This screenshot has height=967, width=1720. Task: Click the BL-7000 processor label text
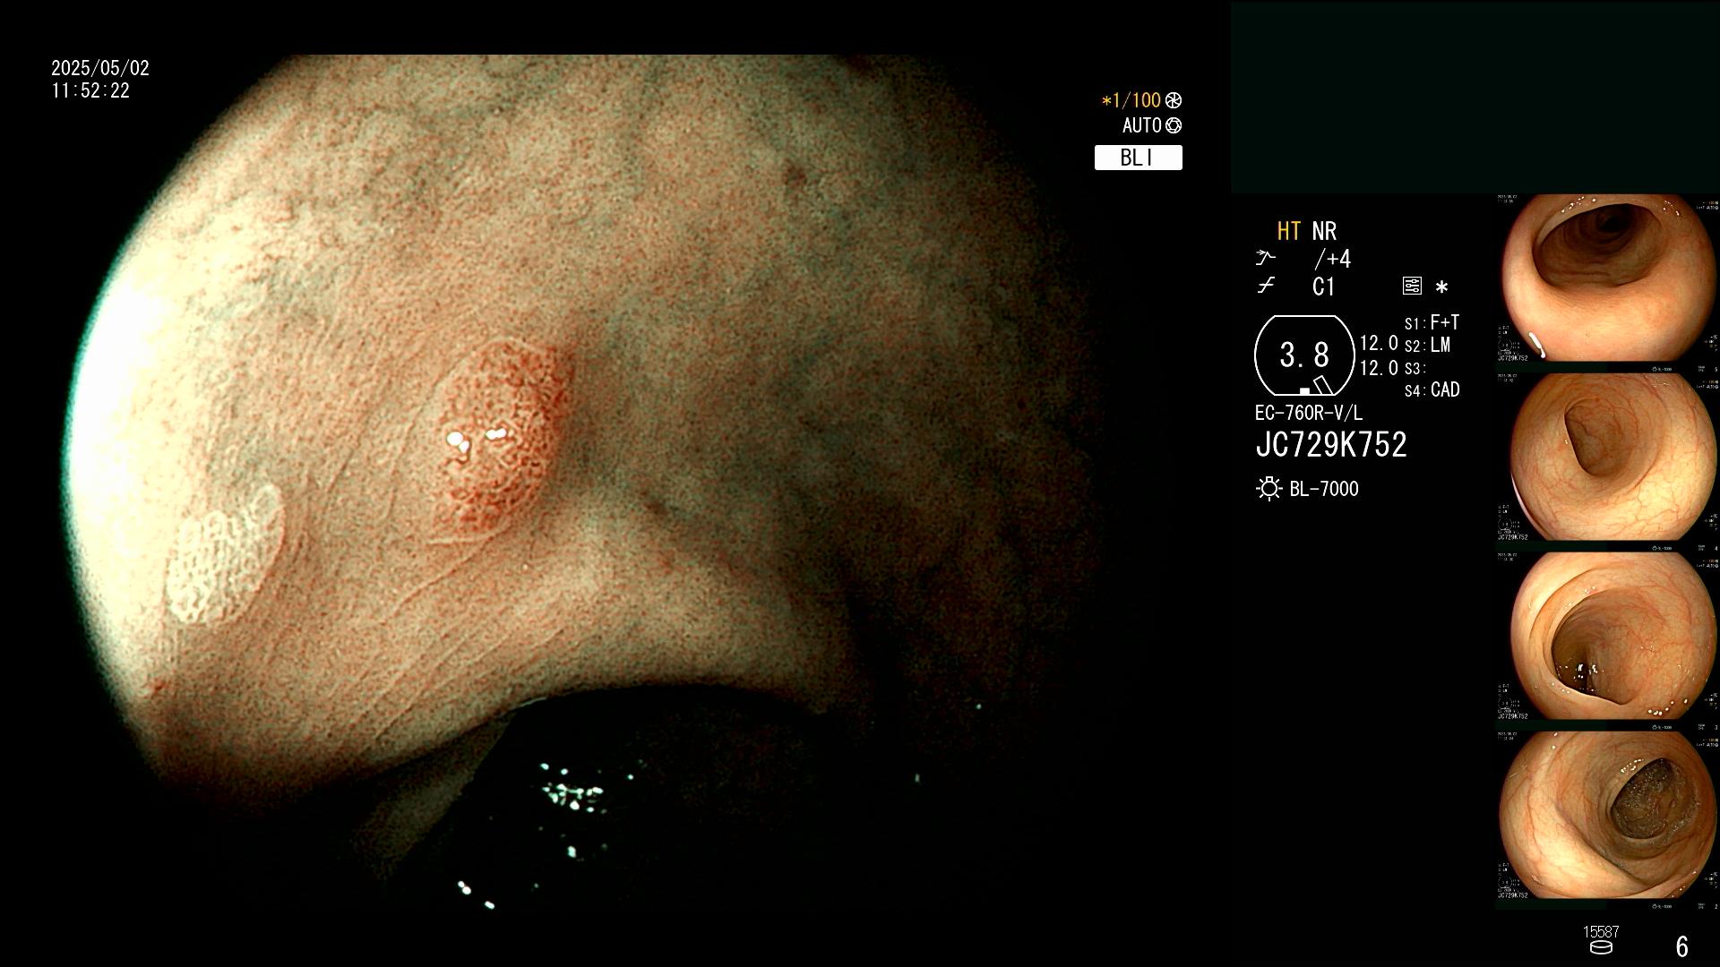(1324, 489)
